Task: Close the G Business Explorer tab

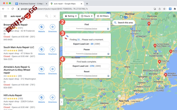Action: (x=46, y=4)
